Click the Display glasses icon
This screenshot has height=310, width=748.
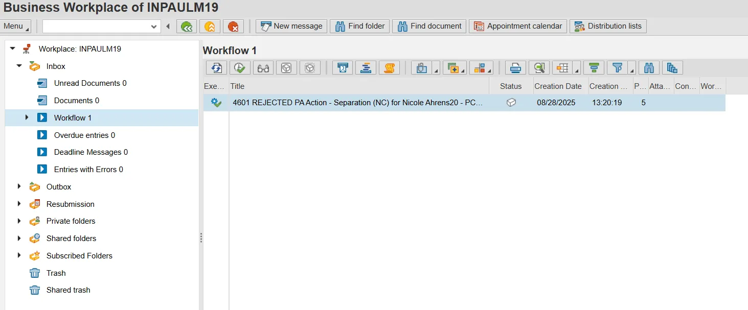[263, 68]
